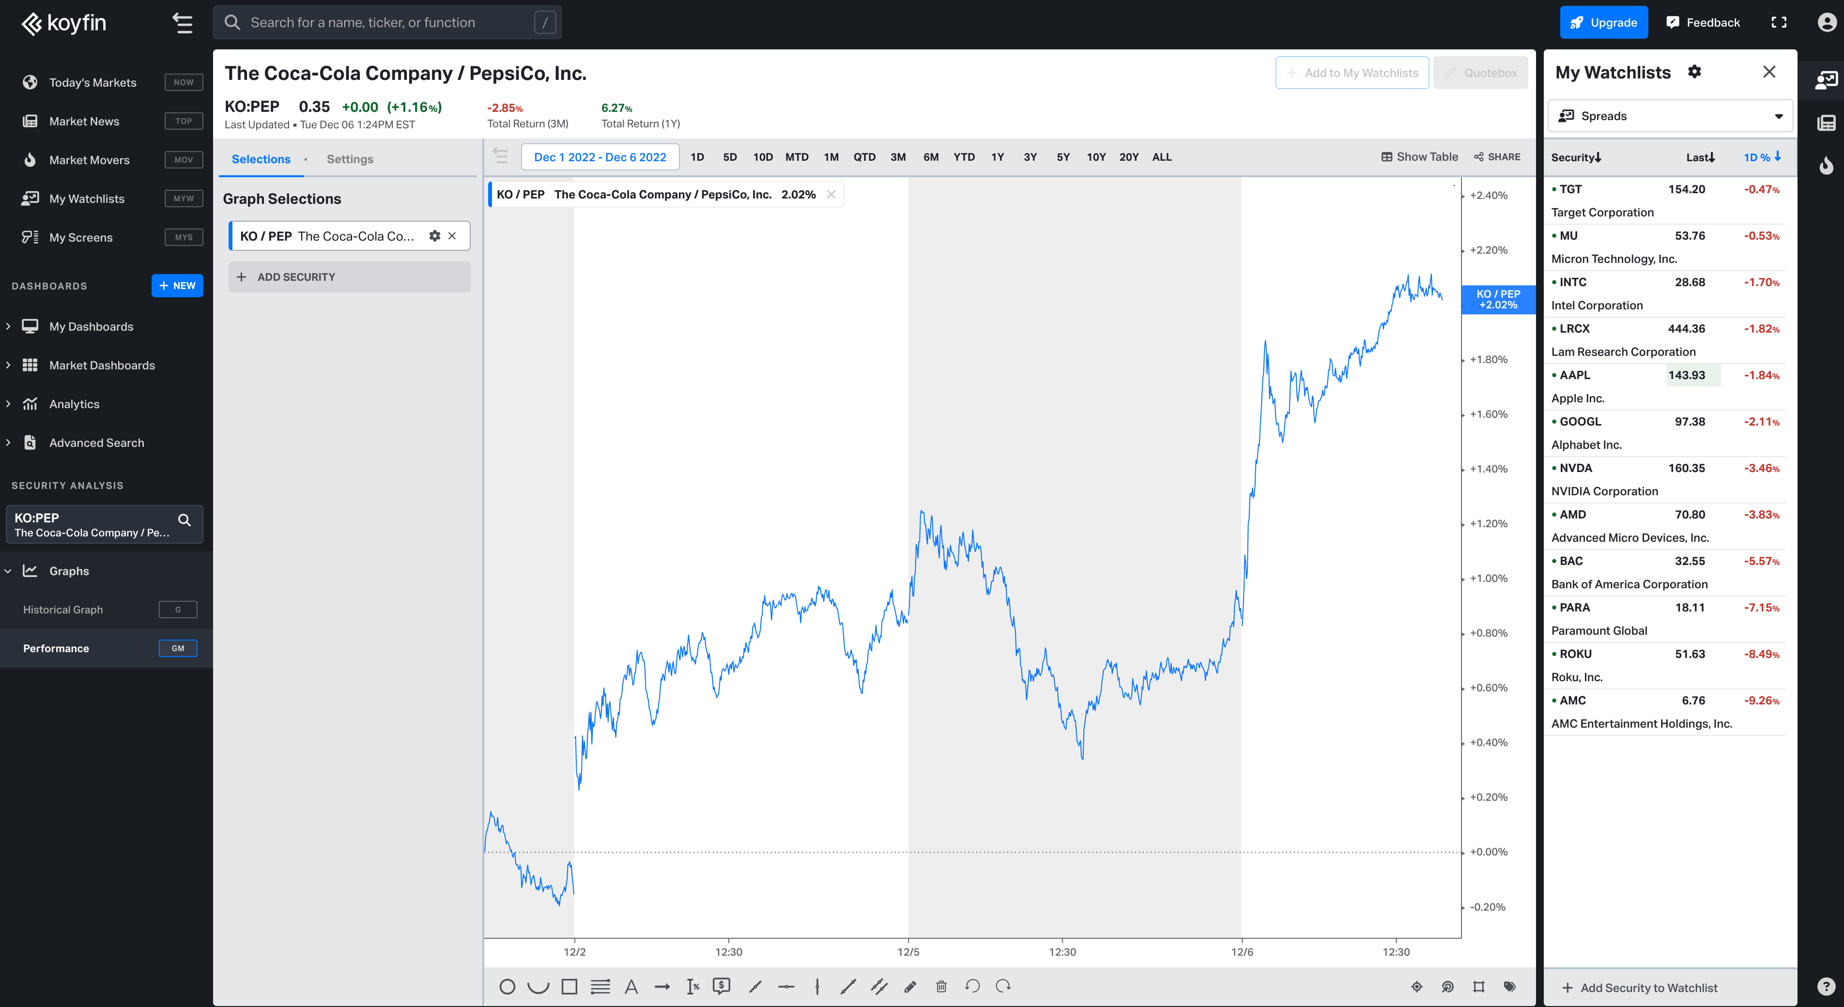Select the rectangle drawing tool
Screen dimensions: 1844x1007
(x=569, y=987)
